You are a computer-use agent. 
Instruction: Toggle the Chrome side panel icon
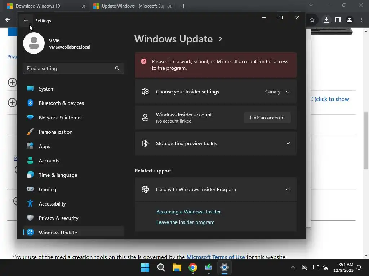(x=338, y=20)
